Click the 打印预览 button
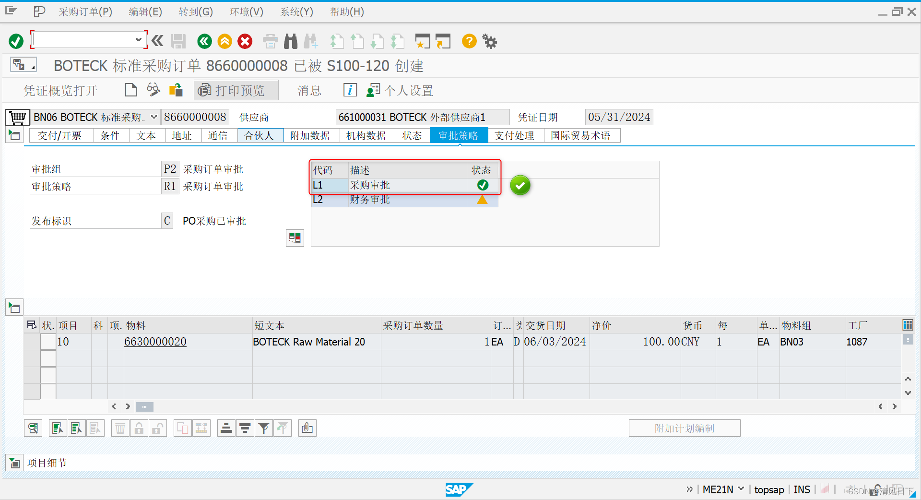Screen dimensions: 921x500 [236, 90]
